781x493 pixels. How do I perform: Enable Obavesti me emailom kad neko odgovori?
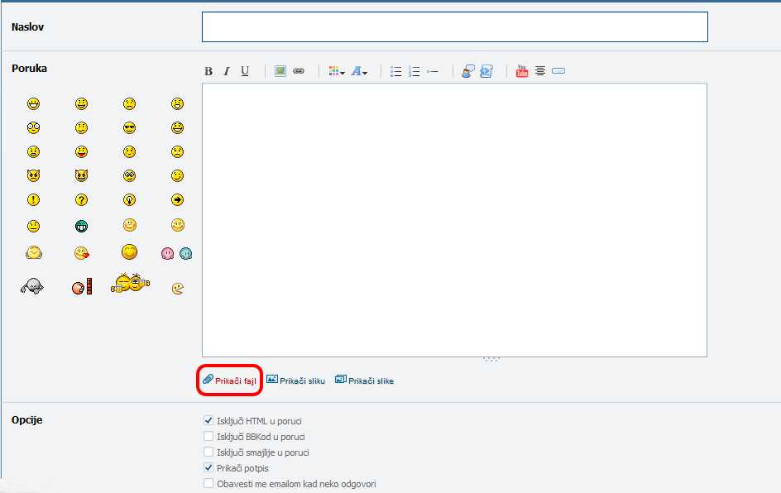click(x=208, y=484)
